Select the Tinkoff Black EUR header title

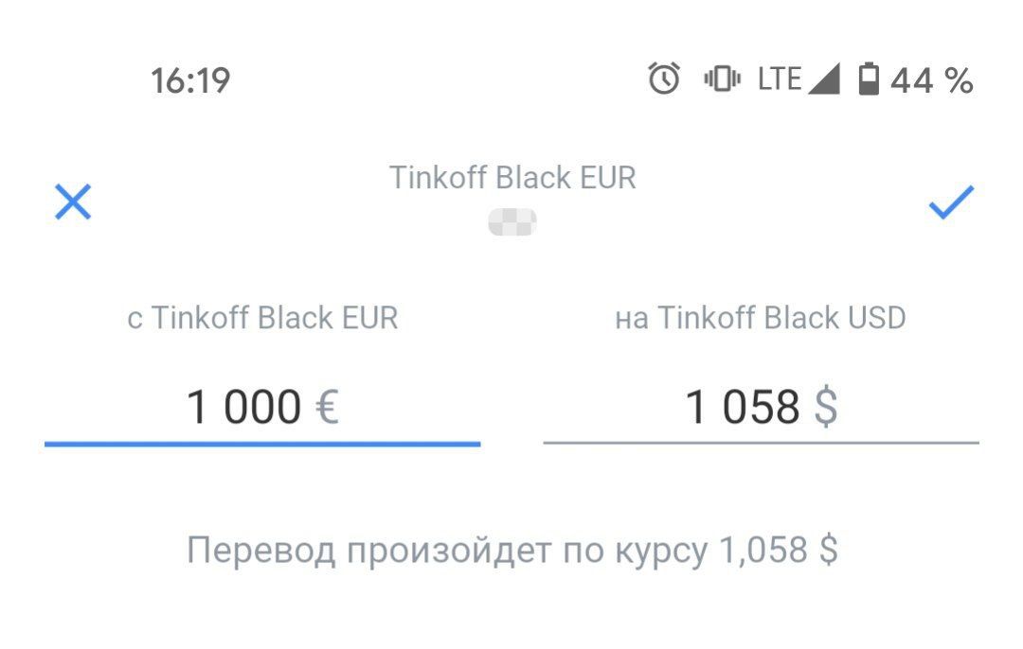(512, 178)
